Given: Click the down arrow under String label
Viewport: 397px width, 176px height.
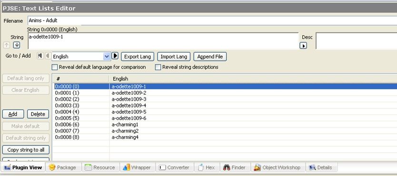Looking at the screenshot, I should 17,45.
